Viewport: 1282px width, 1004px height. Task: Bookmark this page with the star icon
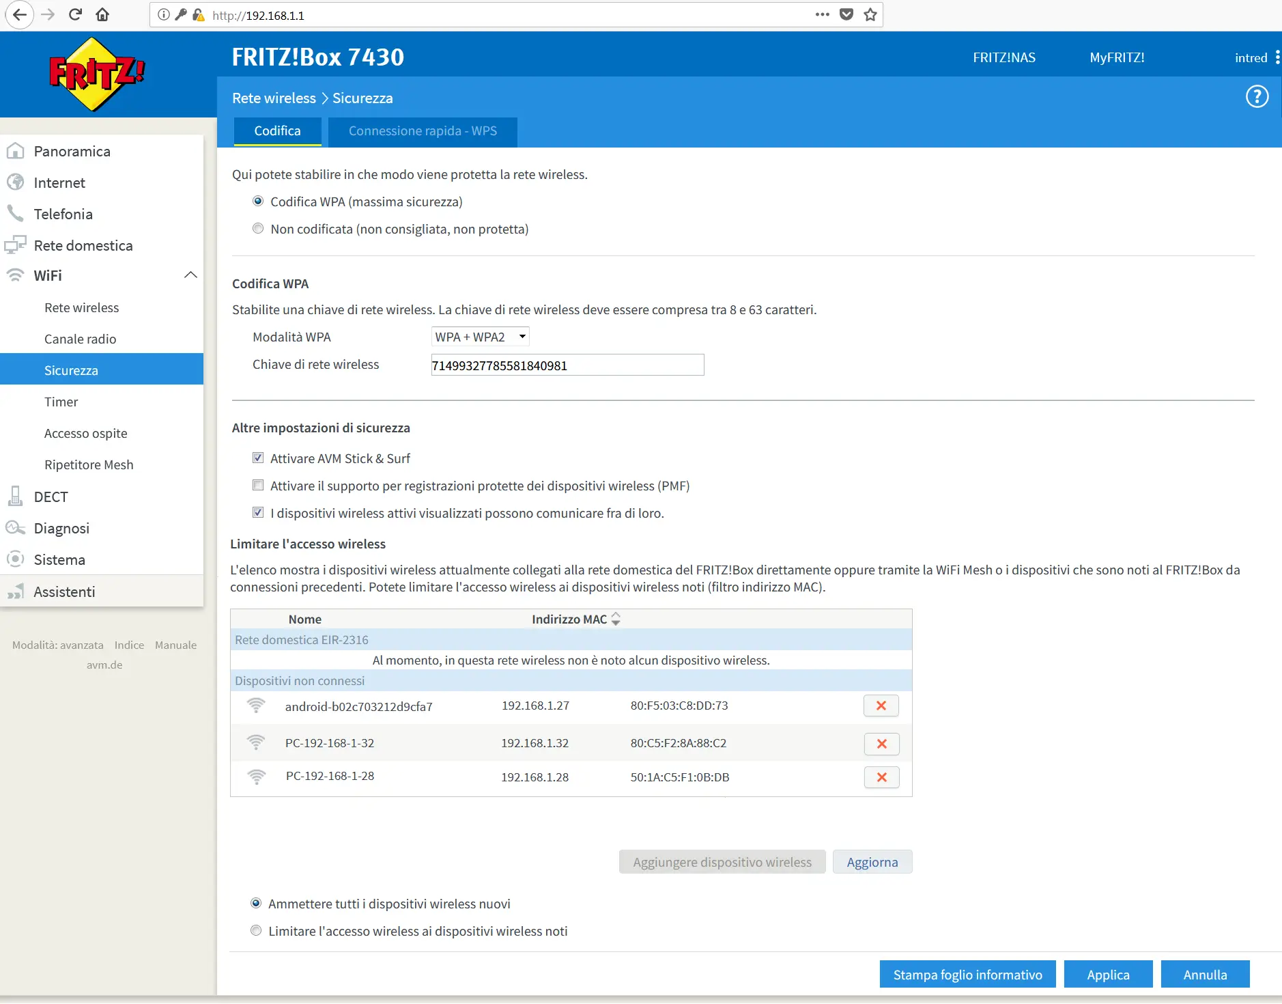(870, 14)
